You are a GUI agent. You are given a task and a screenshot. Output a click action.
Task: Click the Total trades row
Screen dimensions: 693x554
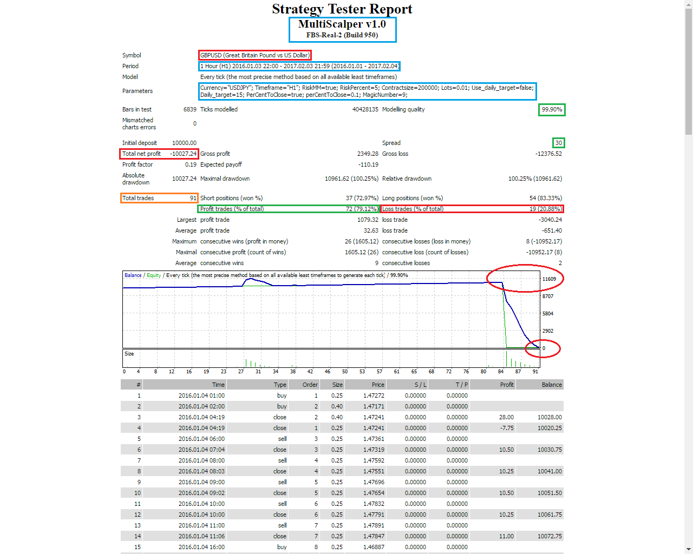tap(159, 198)
